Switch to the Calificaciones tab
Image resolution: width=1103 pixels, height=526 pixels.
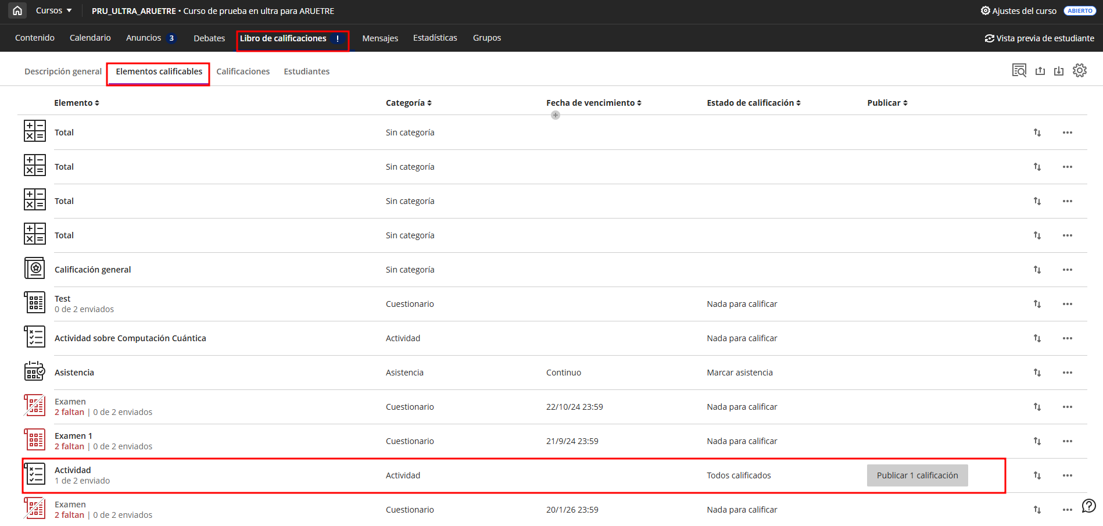tap(243, 71)
